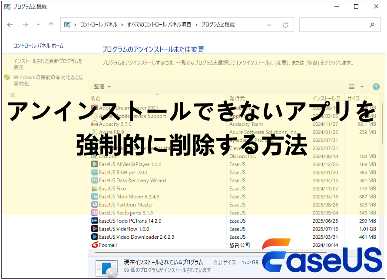
Task: Select EaseUS AIMediaPlayer 1.0.0 icon
Action: click(x=95, y=164)
